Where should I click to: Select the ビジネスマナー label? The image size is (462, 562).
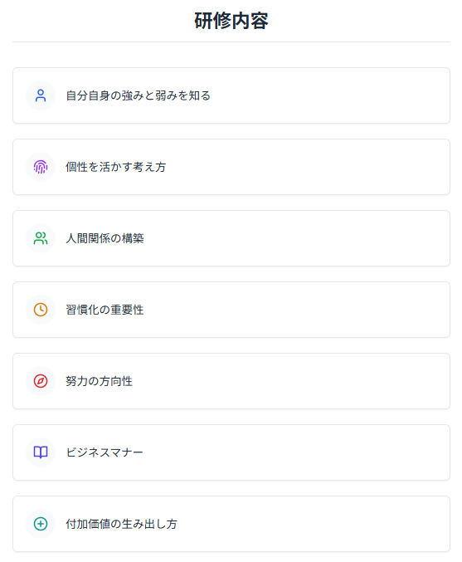pos(105,452)
